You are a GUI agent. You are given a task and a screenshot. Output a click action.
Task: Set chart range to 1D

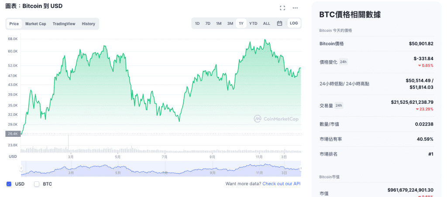[x=197, y=24]
